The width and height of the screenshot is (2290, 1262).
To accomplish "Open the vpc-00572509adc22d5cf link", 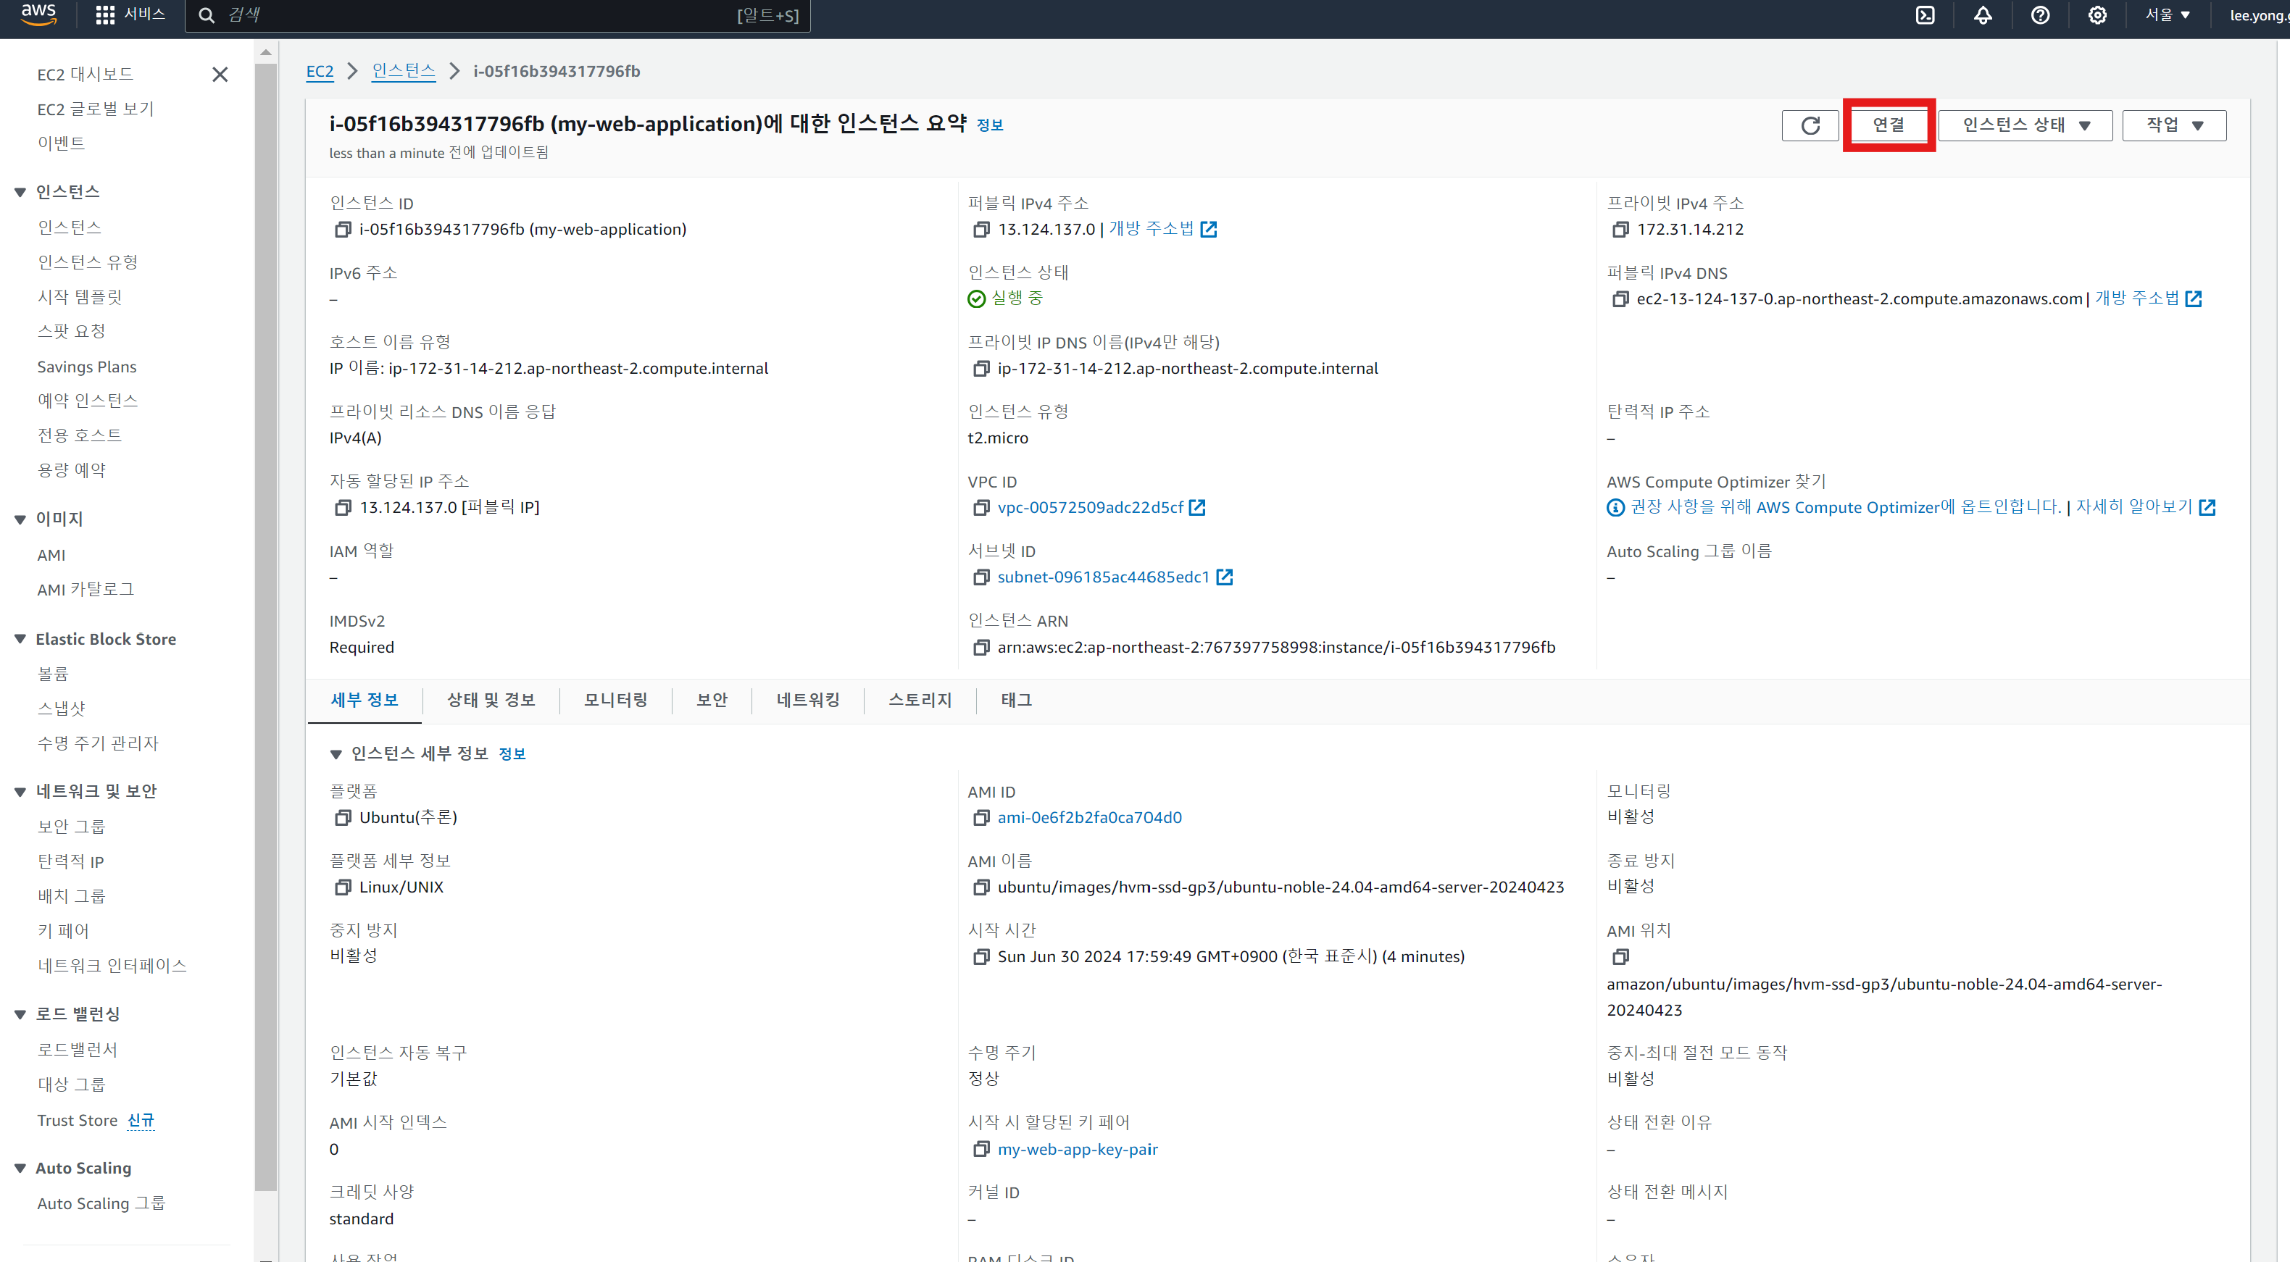I will click(x=1090, y=507).
